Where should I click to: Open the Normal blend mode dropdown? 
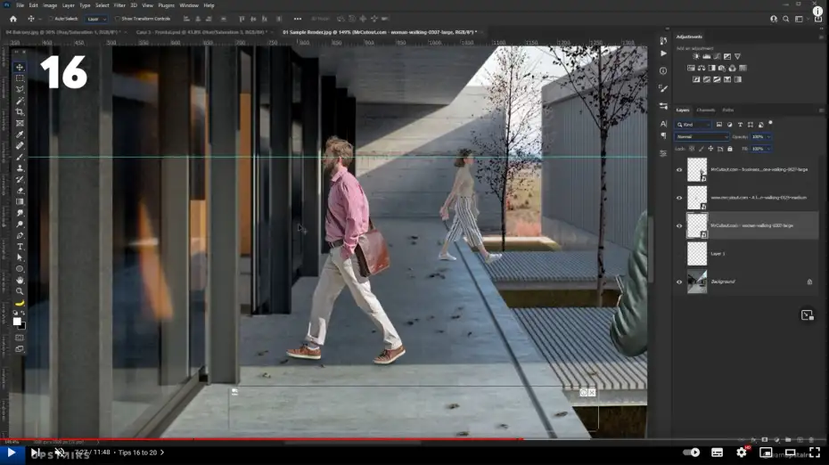click(x=702, y=137)
